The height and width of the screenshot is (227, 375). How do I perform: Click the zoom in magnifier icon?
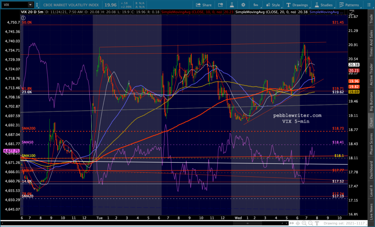[304, 223]
